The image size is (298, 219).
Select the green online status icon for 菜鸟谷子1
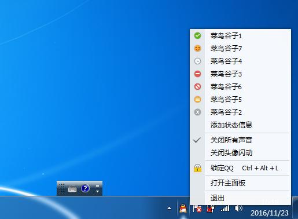click(197, 36)
